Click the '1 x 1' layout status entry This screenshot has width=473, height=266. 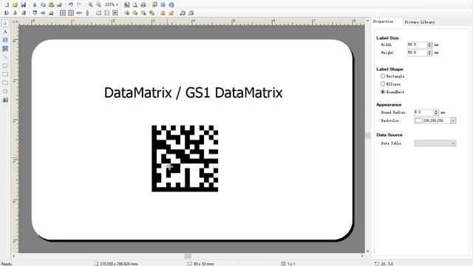(291, 264)
